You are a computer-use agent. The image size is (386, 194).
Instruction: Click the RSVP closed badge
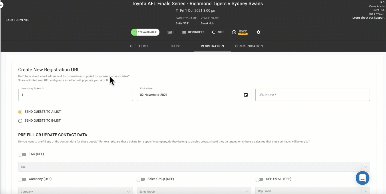click(243, 34)
